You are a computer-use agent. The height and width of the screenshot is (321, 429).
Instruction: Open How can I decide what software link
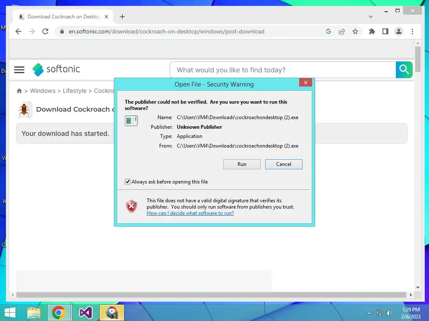(x=190, y=213)
